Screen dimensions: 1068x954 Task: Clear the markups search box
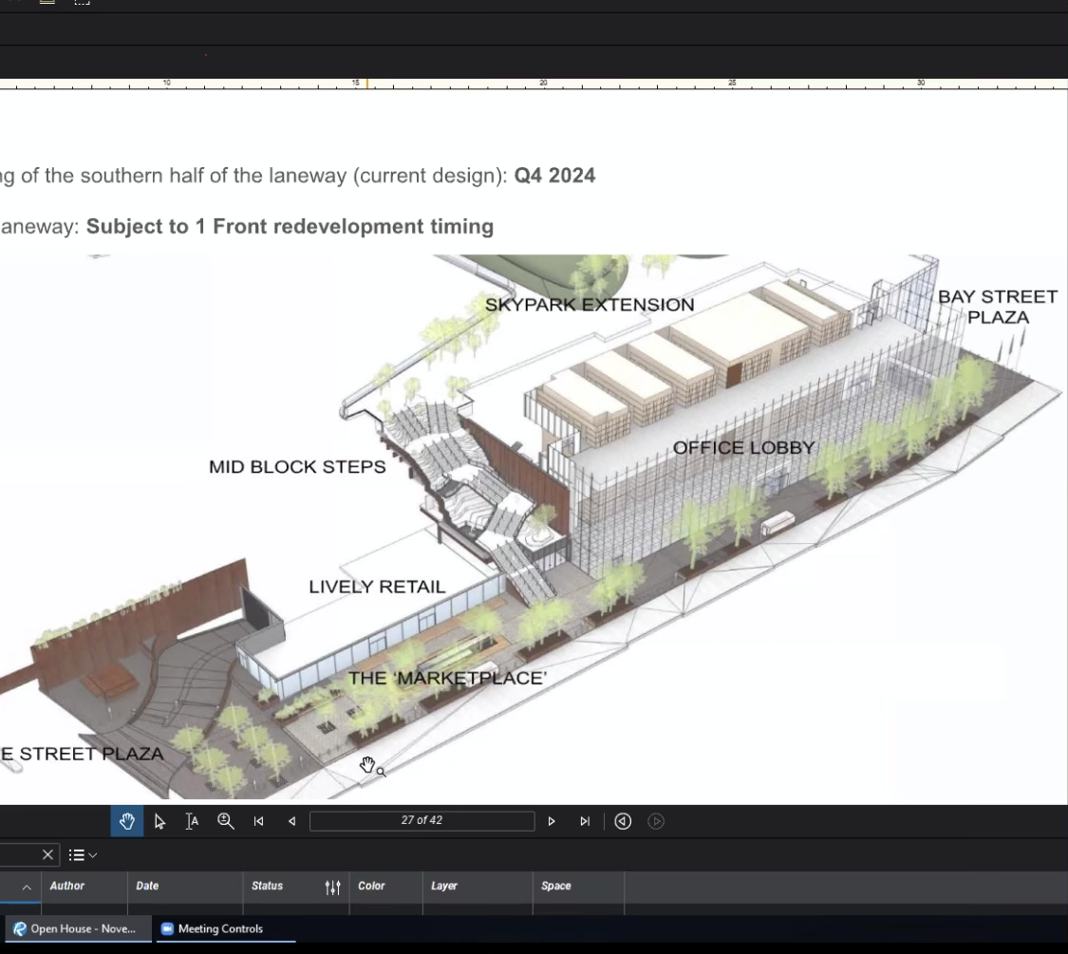tap(48, 855)
